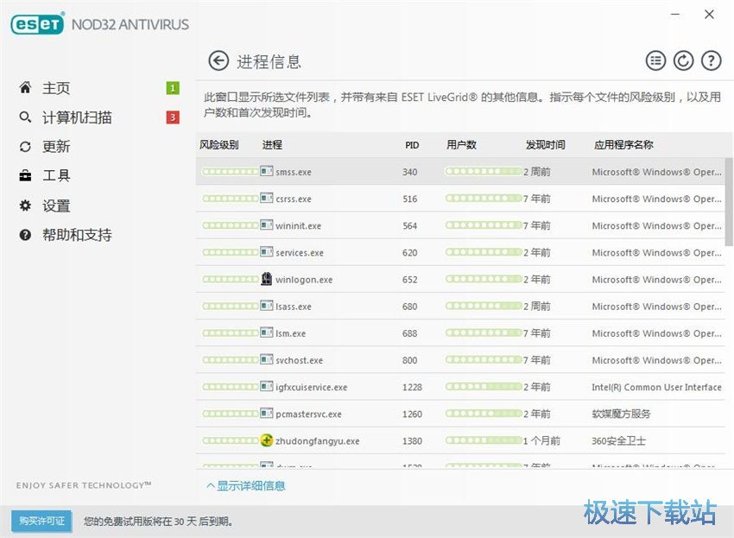Select the wininit.exe process name
Viewport: 734px width, 538px height.
coord(299,225)
